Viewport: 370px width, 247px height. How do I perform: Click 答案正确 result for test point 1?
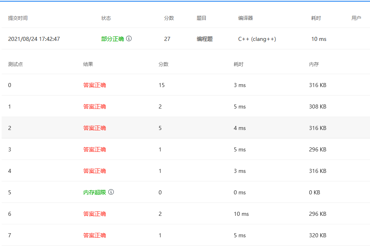coord(94,106)
